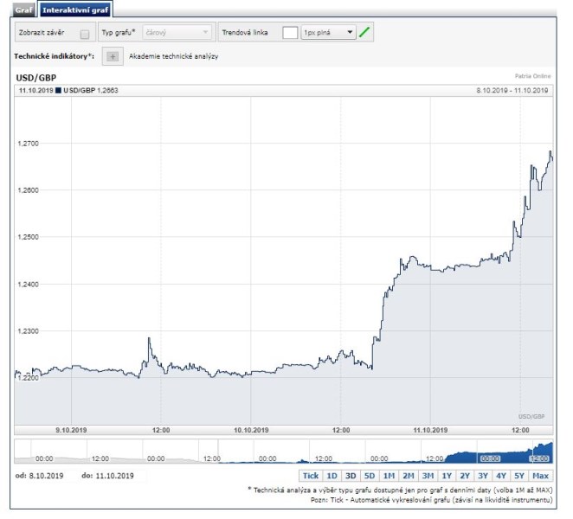Screen dimensions: 573x519
Task: Open the Typ grafu dropdown
Action: coord(176,33)
